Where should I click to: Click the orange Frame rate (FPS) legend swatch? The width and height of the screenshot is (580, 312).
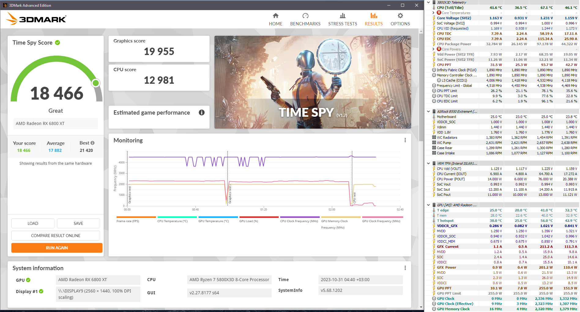pyautogui.click(x=136, y=217)
